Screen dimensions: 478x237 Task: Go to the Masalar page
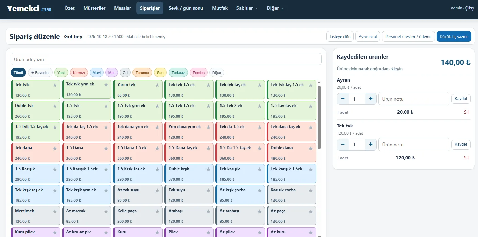[x=123, y=8]
